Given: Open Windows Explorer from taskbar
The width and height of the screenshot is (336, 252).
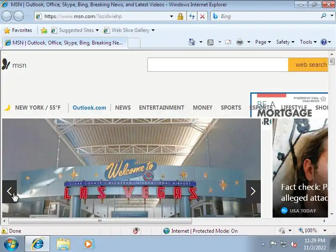Looking at the screenshot, I should pyautogui.click(x=63, y=244).
